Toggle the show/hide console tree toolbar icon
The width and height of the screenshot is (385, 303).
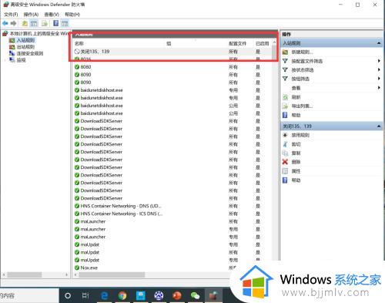[34, 24]
